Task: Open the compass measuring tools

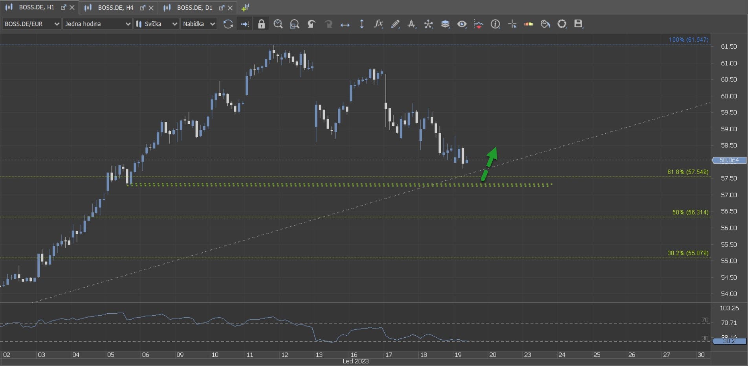Action: coord(411,24)
